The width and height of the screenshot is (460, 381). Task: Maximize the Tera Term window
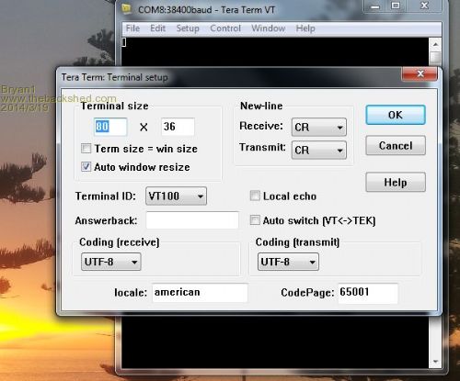(396, 6)
